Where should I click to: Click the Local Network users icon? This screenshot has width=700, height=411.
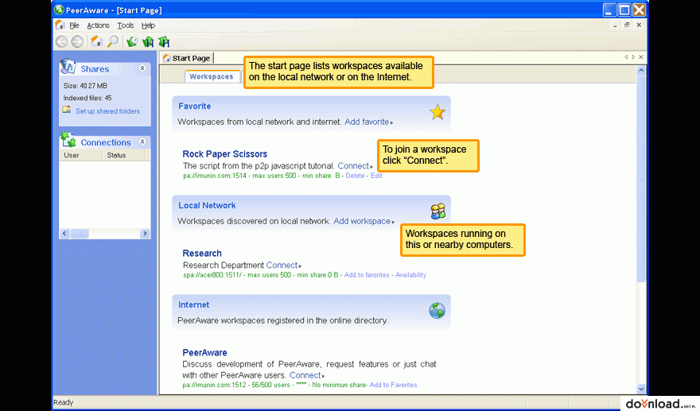(x=438, y=211)
